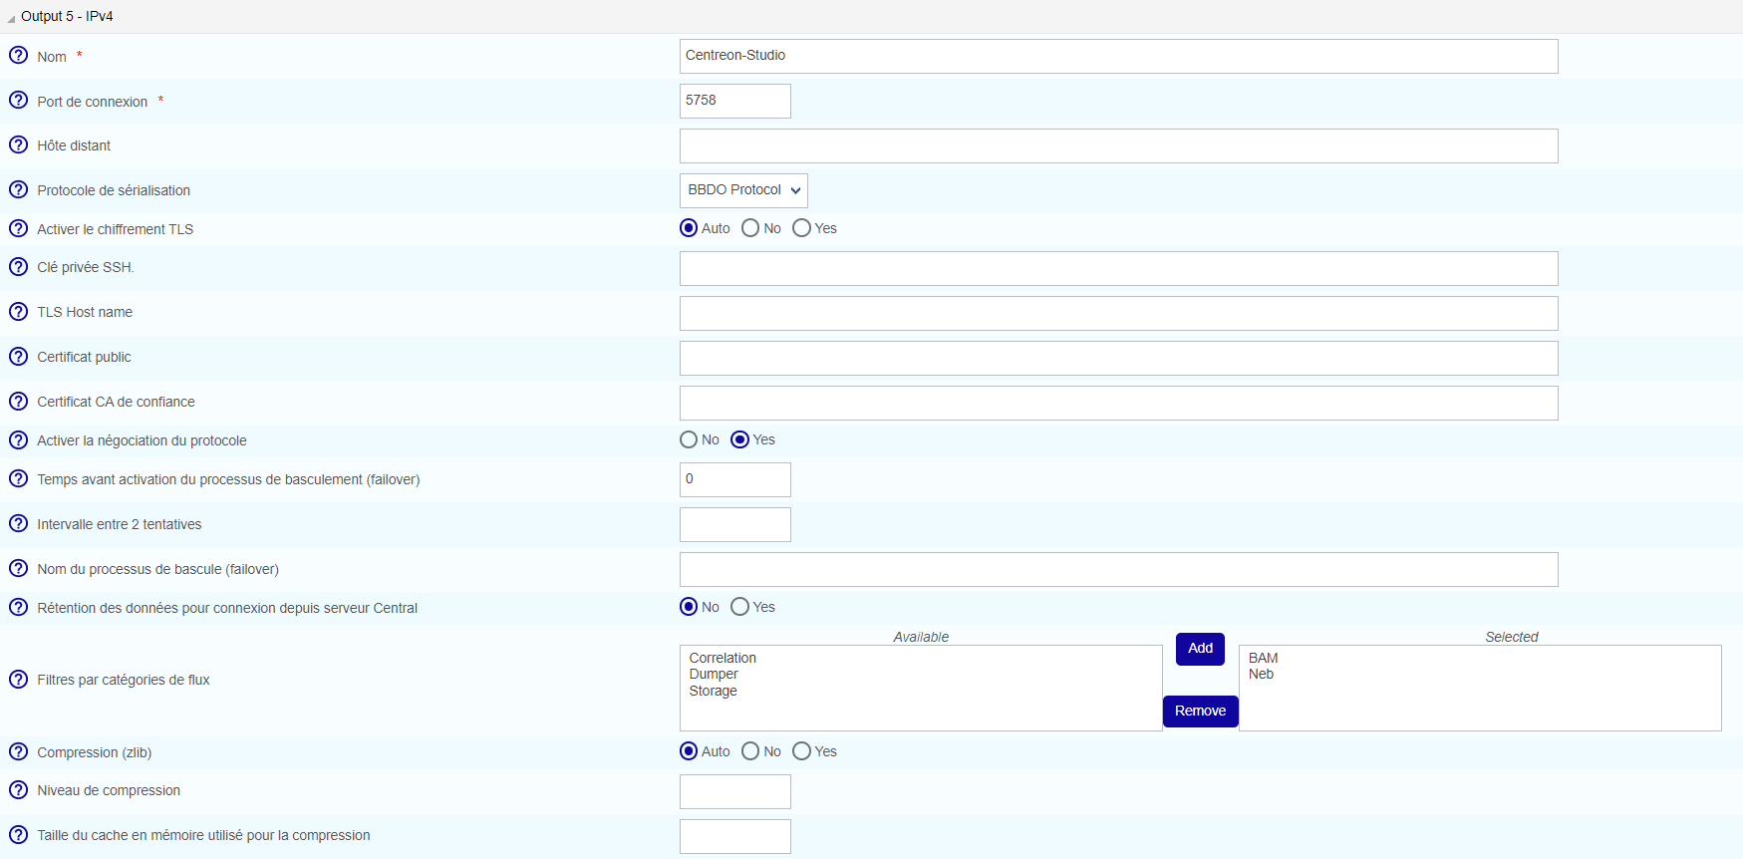Select BAM in the Selected list
This screenshot has height=859, width=1743.
pyautogui.click(x=1263, y=658)
